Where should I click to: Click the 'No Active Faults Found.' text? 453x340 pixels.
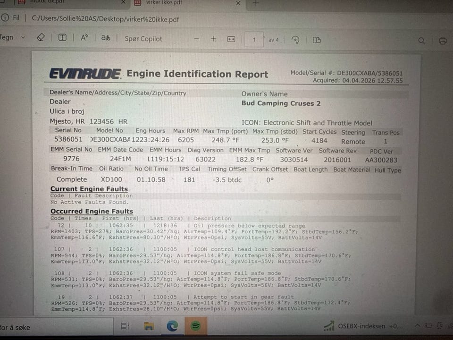tap(89, 203)
